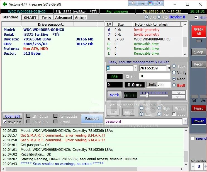
Task: Click the green cross Victoria app icon
Action: tap(5, 4)
